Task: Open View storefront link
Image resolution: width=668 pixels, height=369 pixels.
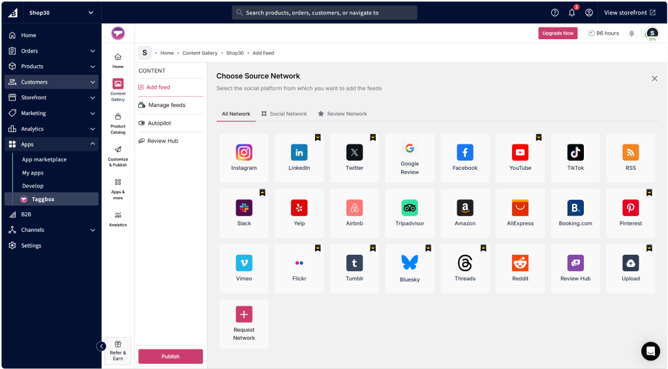Action: click(630, 13)
